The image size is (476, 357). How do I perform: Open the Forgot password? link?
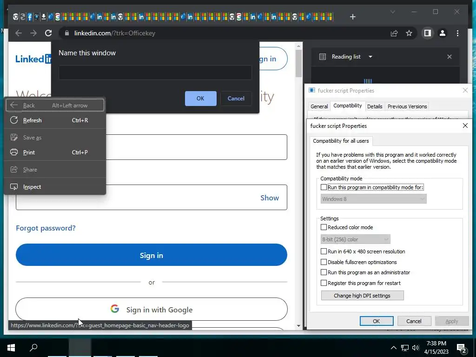pos(46,228)
